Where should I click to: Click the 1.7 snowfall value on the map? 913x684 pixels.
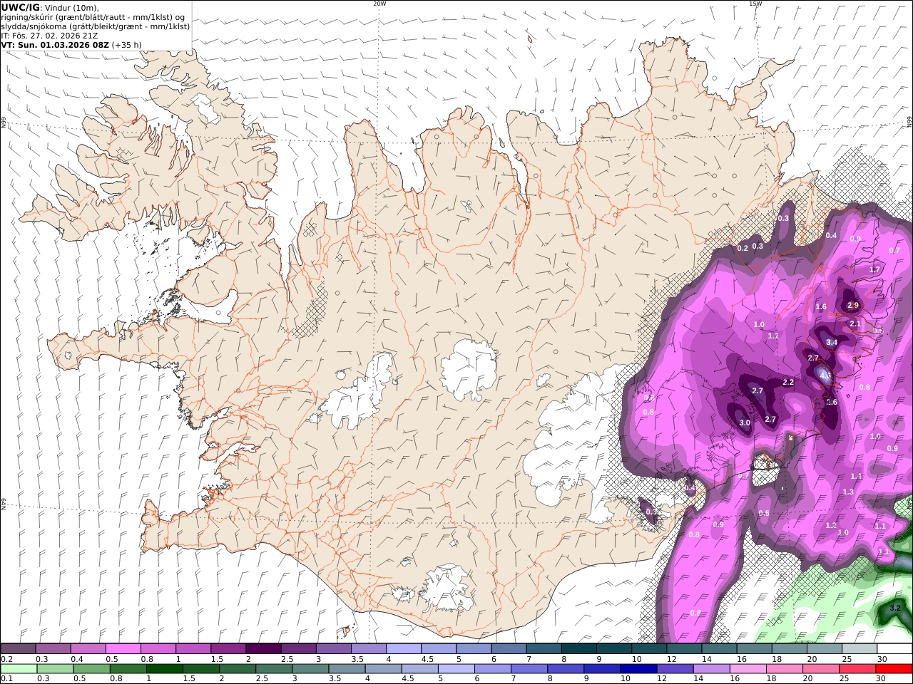tap(875, 270)
